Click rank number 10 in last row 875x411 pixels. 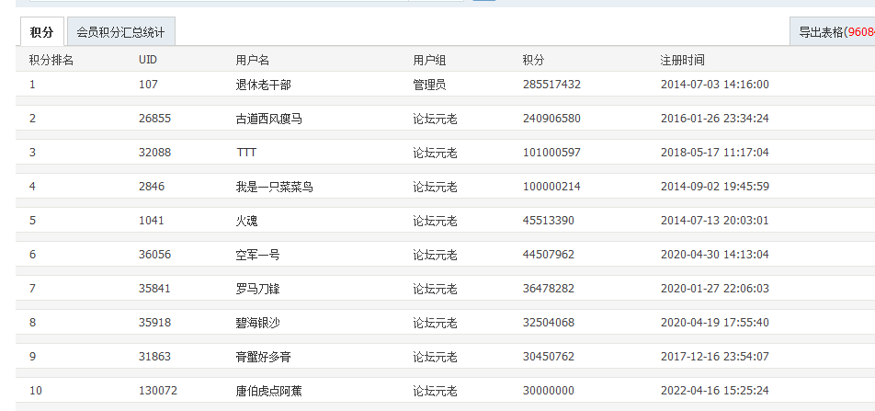pos(36,391)
